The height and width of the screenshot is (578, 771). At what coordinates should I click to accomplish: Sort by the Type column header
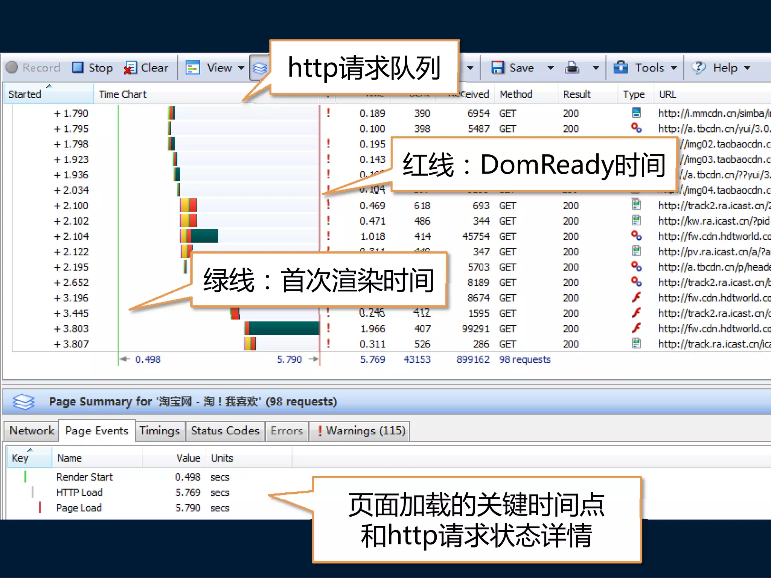[x=636, y=94]
